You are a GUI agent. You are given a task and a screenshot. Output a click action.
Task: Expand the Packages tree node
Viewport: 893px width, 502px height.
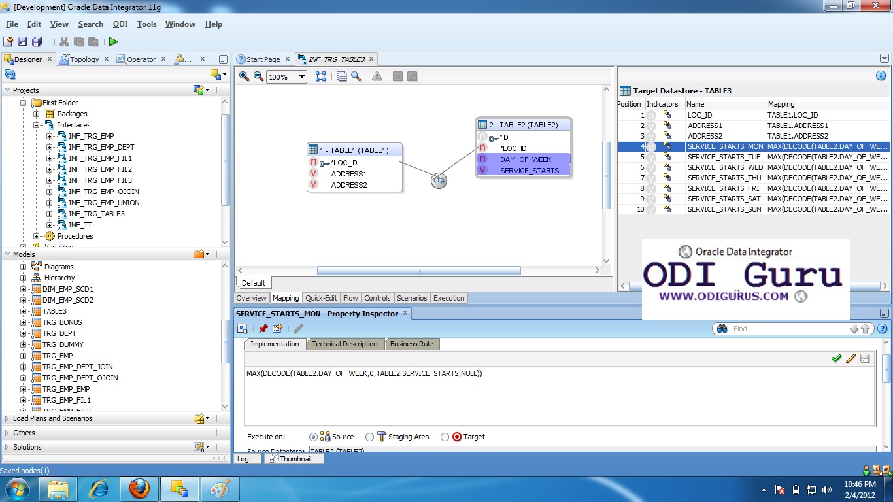(x=37, y=114)
